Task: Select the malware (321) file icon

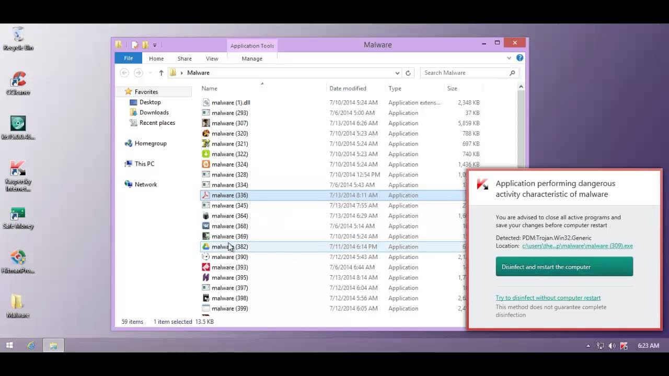Action: (206, 144)
